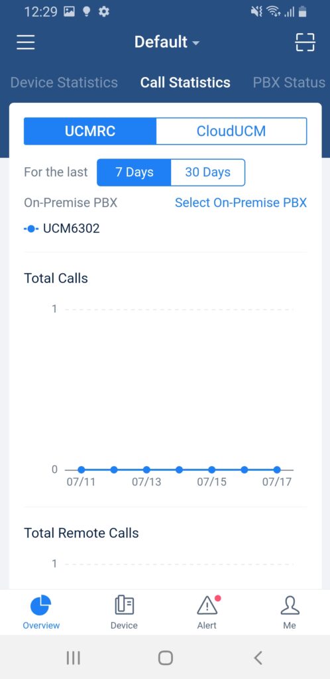Screen dimensions: 330x679
Task: Tap Android home navigation button
Action: point(165,658)
